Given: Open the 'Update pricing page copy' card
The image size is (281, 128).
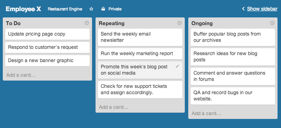Looking at the screenshot, I should (x=47, y=34).
